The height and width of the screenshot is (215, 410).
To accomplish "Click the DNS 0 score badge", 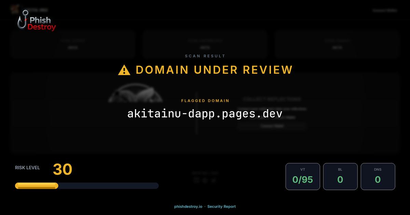I will [378, 176].
